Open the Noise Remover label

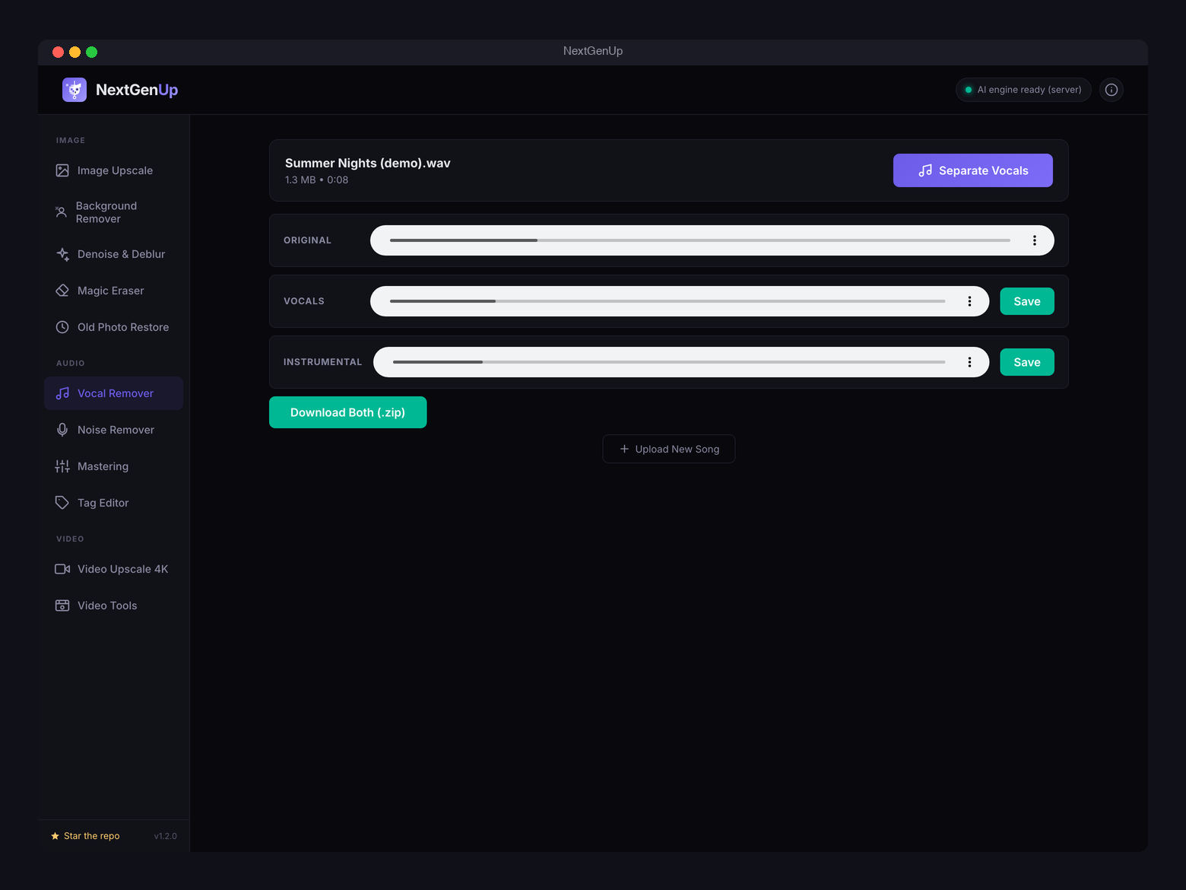tap(116, 430)
